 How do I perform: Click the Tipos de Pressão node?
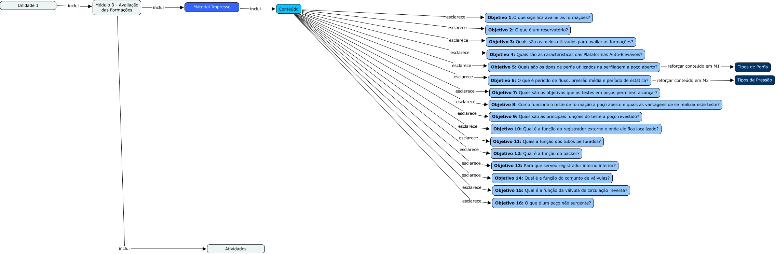click(x=754, y=80)
